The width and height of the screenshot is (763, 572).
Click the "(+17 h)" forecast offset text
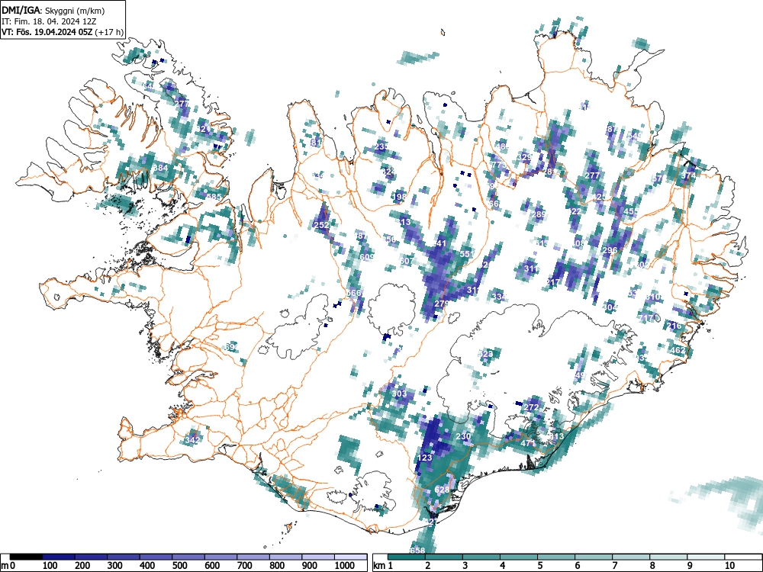109,32
